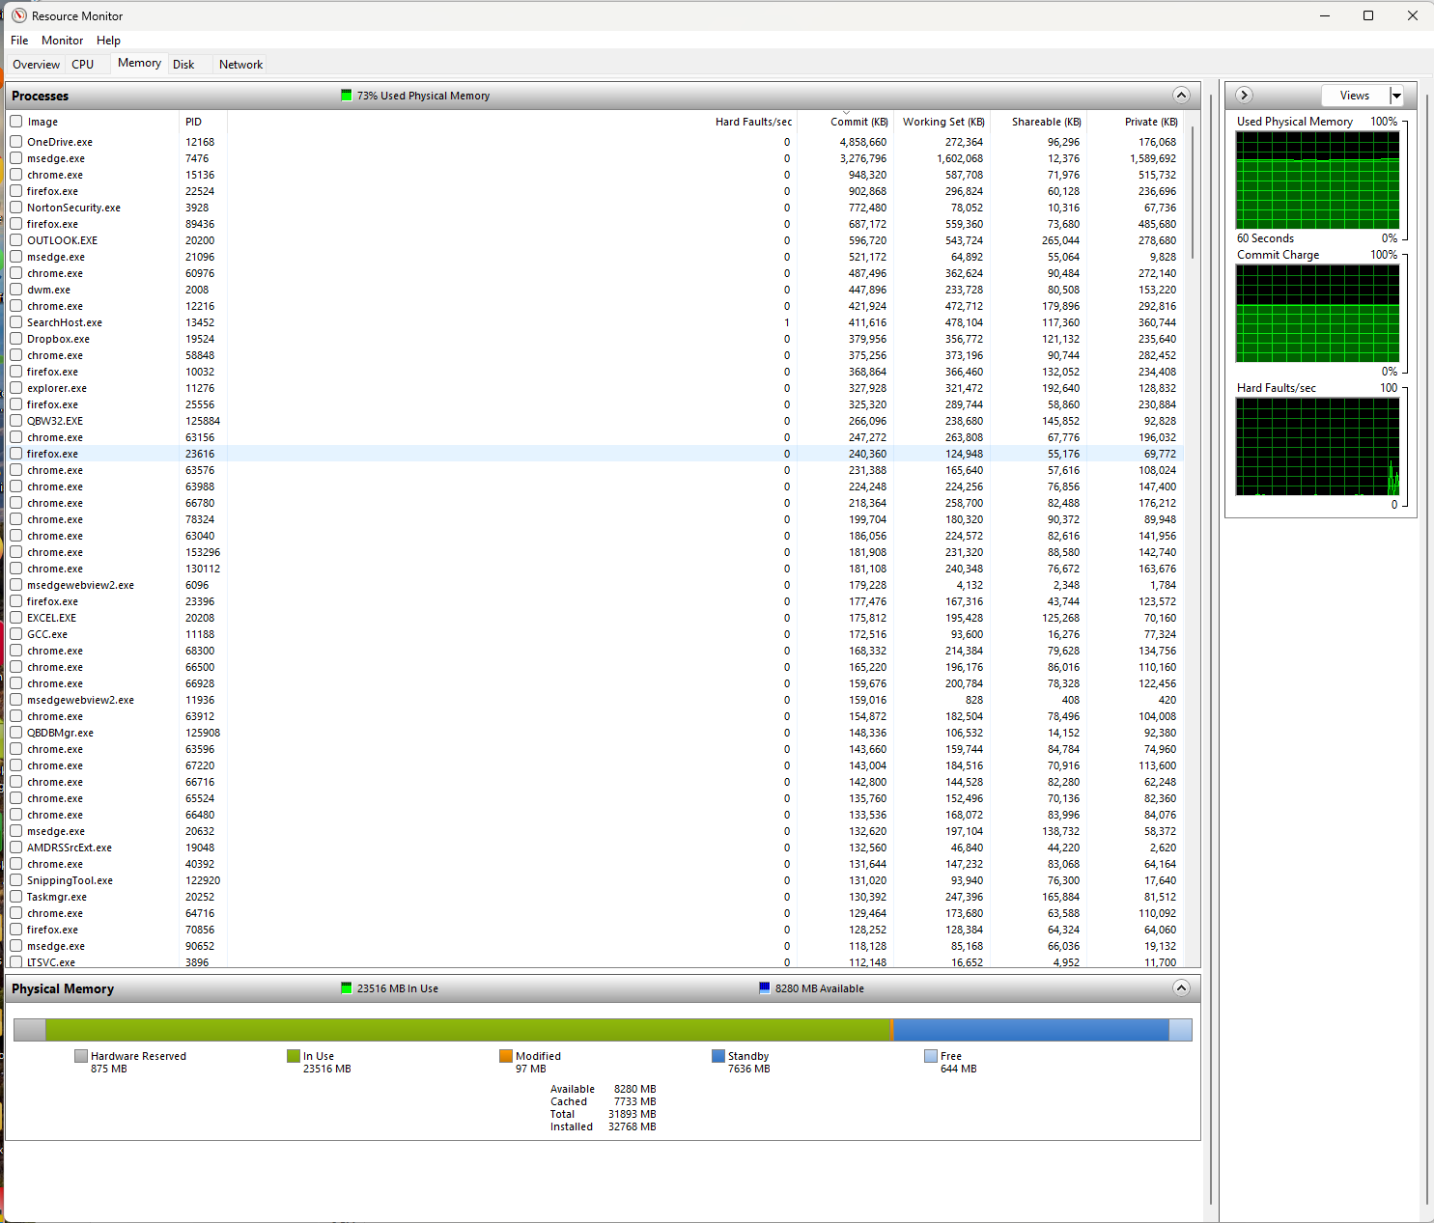Click the blue Standby legend swatch

[x=718, y=1056]
